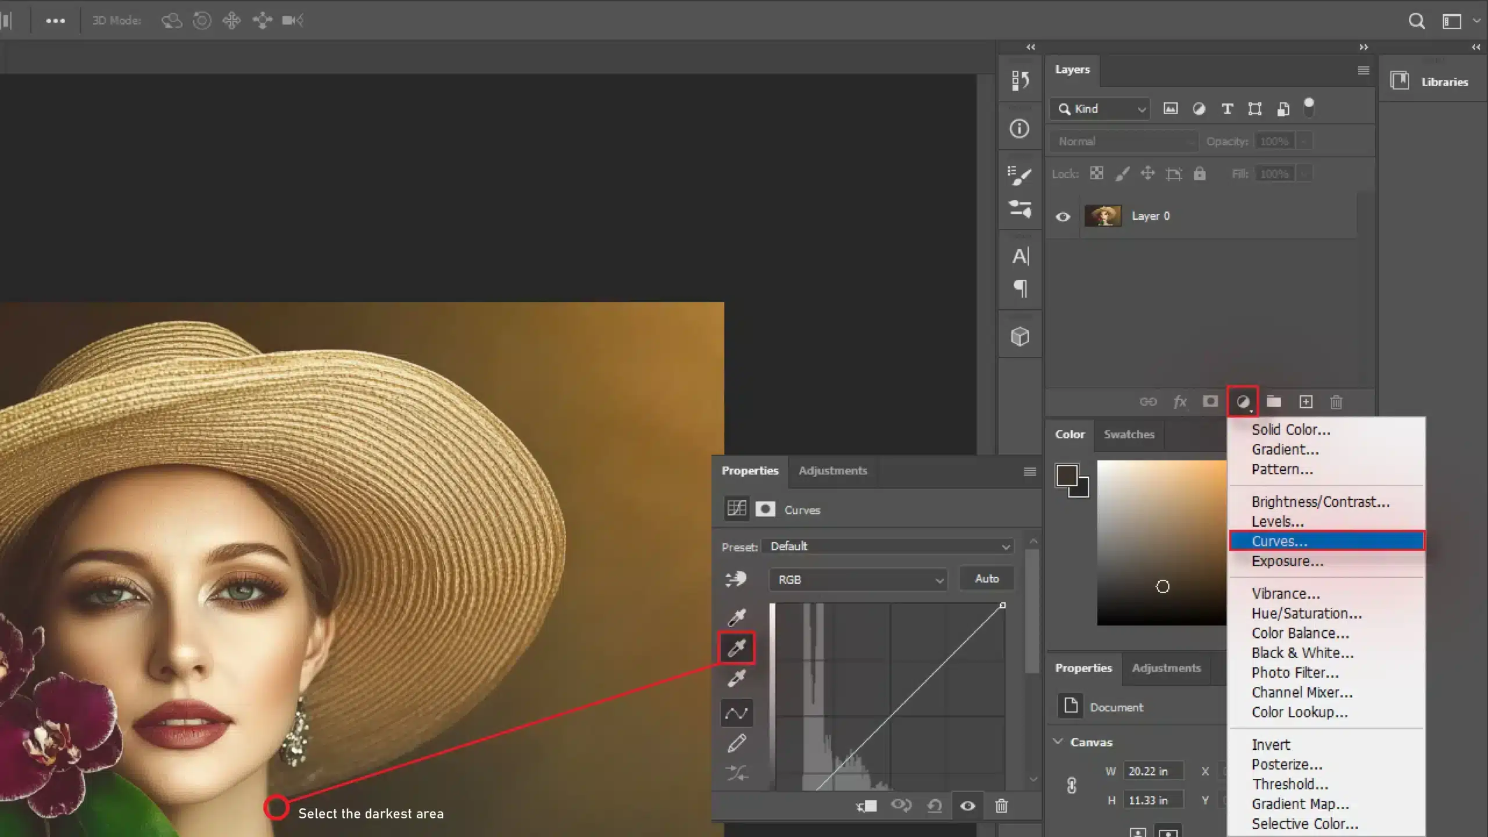The image size is (1488, 837).
Task: Switch to Adjustments tab in Curves panel
Action: coord(832,471)
